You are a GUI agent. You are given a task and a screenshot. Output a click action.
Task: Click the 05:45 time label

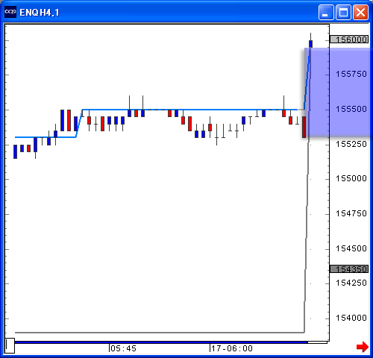pos(123,348)
